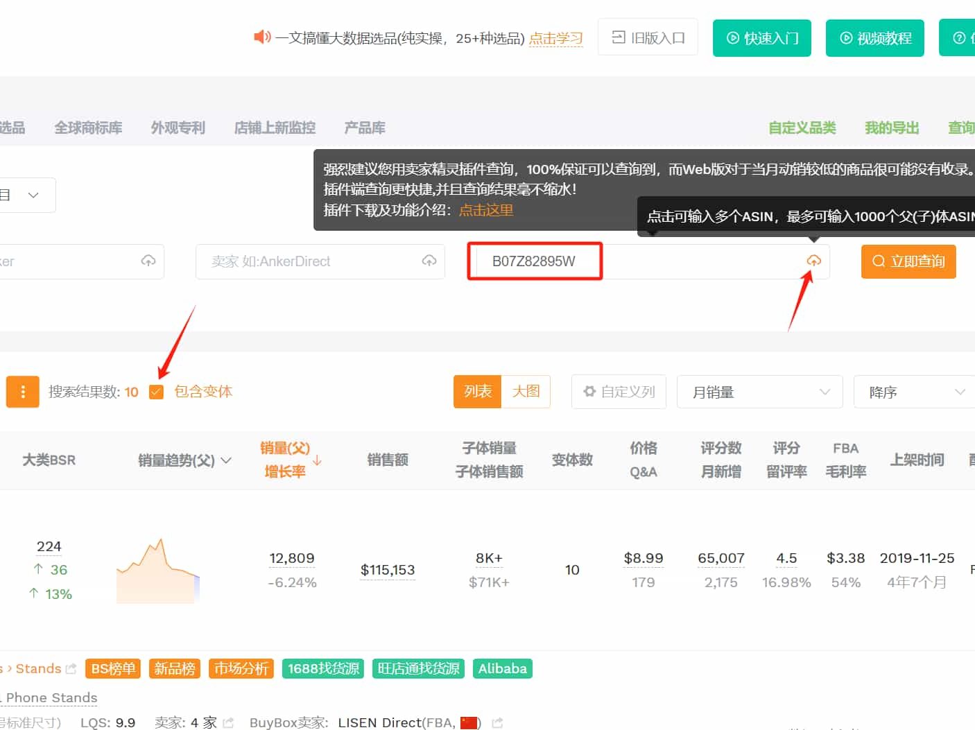Select the 列表 view toggle
The width and height of the screenshot is (975, 730).
click(477, 392)
